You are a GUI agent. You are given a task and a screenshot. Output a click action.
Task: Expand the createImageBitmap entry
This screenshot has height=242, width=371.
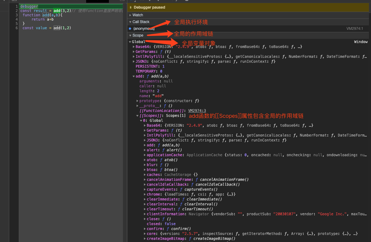[x=145, y=239]
